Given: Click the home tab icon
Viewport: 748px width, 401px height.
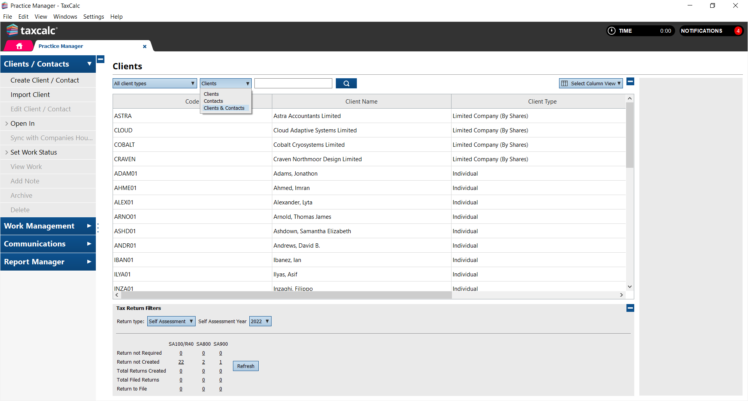Looking at the screenshot, I should click(19, 46).
